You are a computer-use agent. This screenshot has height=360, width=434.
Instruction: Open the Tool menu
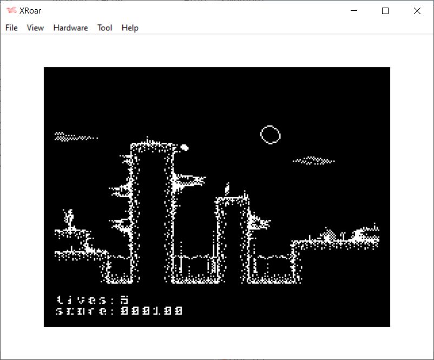[104, 28]
